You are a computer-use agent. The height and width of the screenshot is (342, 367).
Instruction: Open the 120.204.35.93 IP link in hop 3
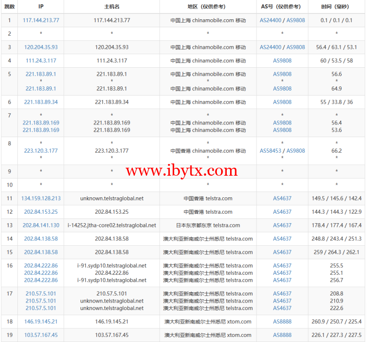tap(41, 47)
